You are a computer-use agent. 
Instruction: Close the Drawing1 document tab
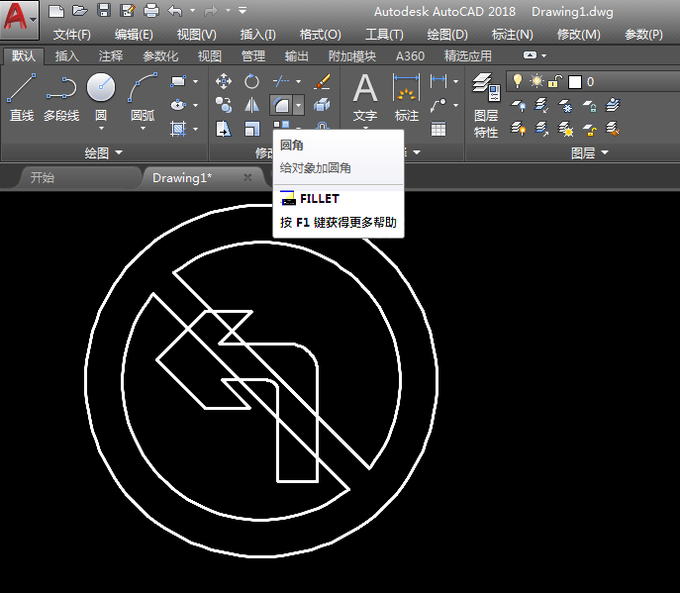point(247,177)
